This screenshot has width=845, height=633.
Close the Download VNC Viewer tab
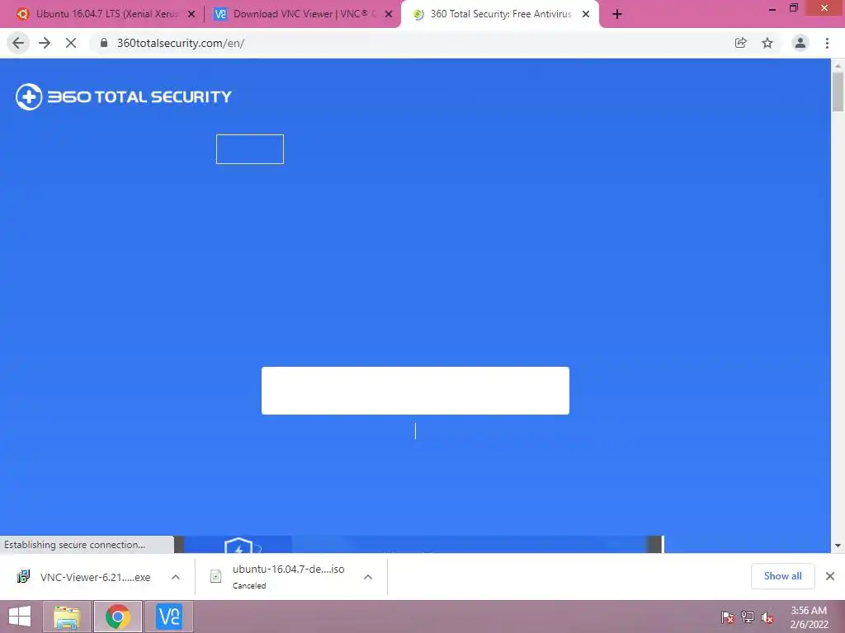coord(389,15)
